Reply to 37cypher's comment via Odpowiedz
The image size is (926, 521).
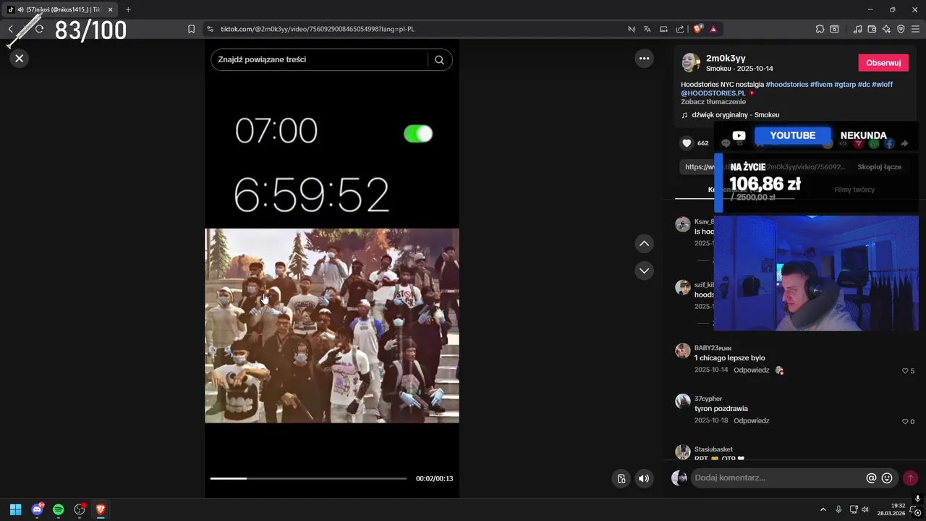click(x=751, y=420)
